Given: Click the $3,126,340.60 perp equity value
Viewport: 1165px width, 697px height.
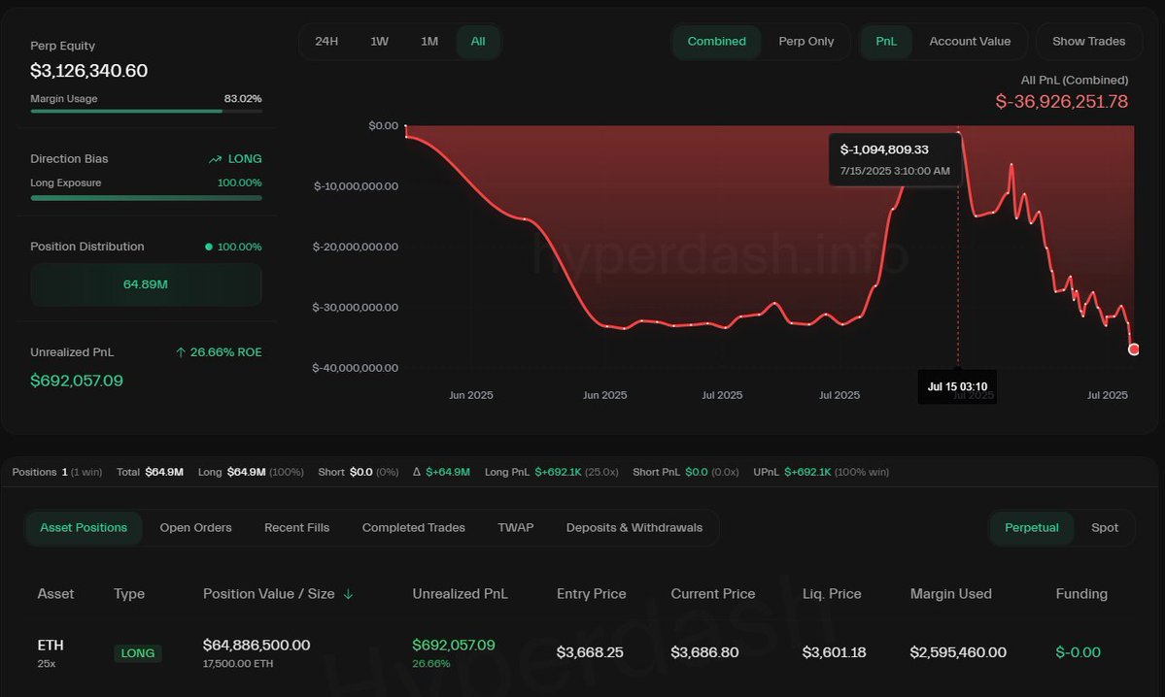Looking at the screenshot, I should pyautogui.click(x=89, y=71).
